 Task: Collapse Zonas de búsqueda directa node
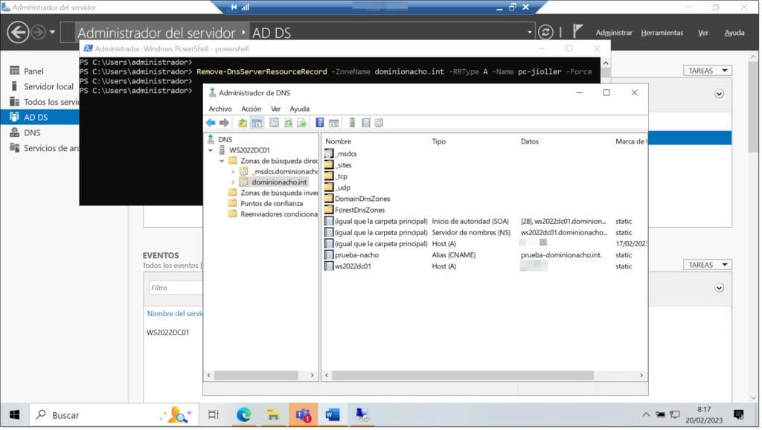click(222, 161)
